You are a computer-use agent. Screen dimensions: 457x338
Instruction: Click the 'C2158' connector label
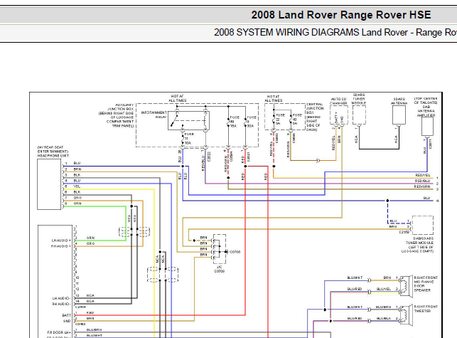(404, 232)
